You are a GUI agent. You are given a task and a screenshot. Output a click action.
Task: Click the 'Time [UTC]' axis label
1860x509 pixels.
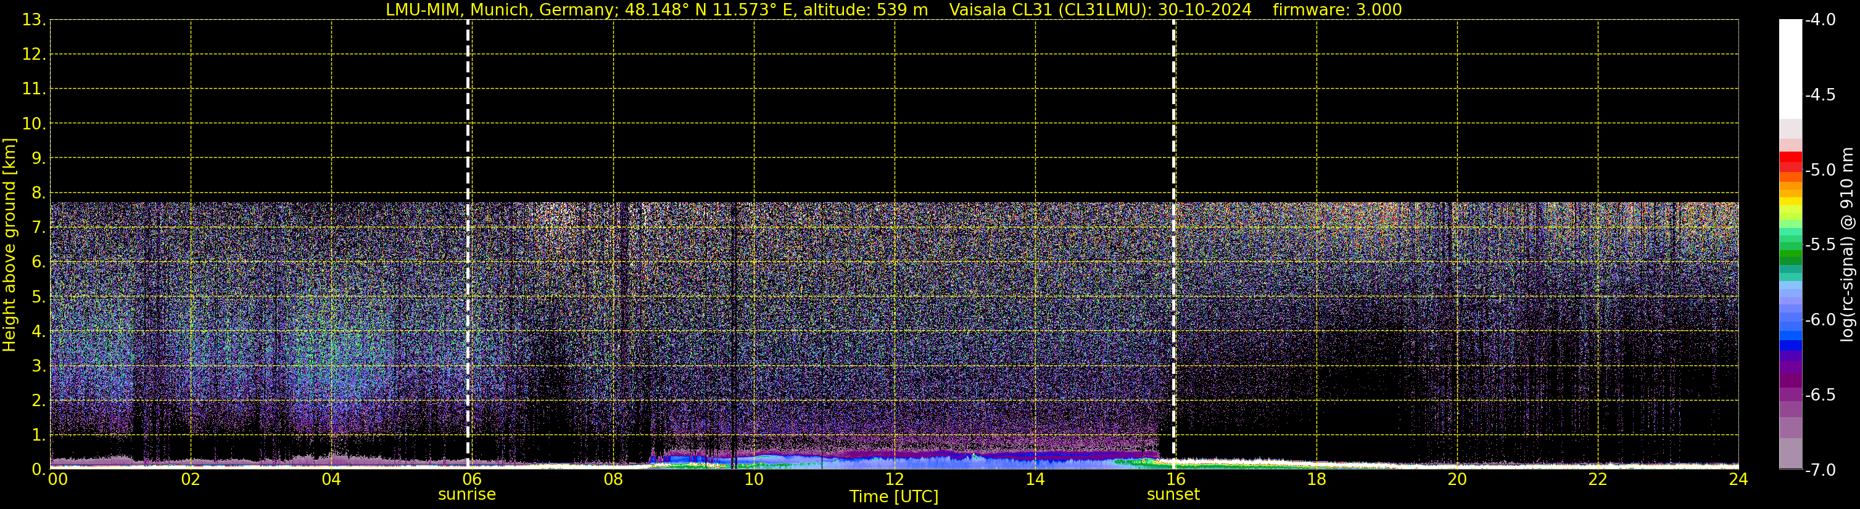coord(894,497)
